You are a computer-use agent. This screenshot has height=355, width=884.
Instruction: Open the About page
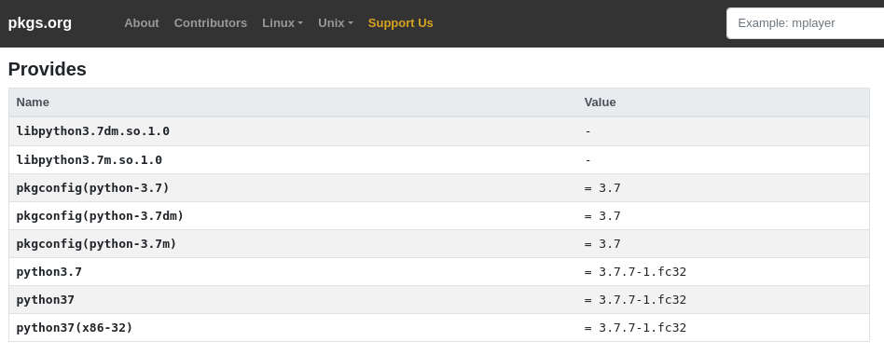142,23
